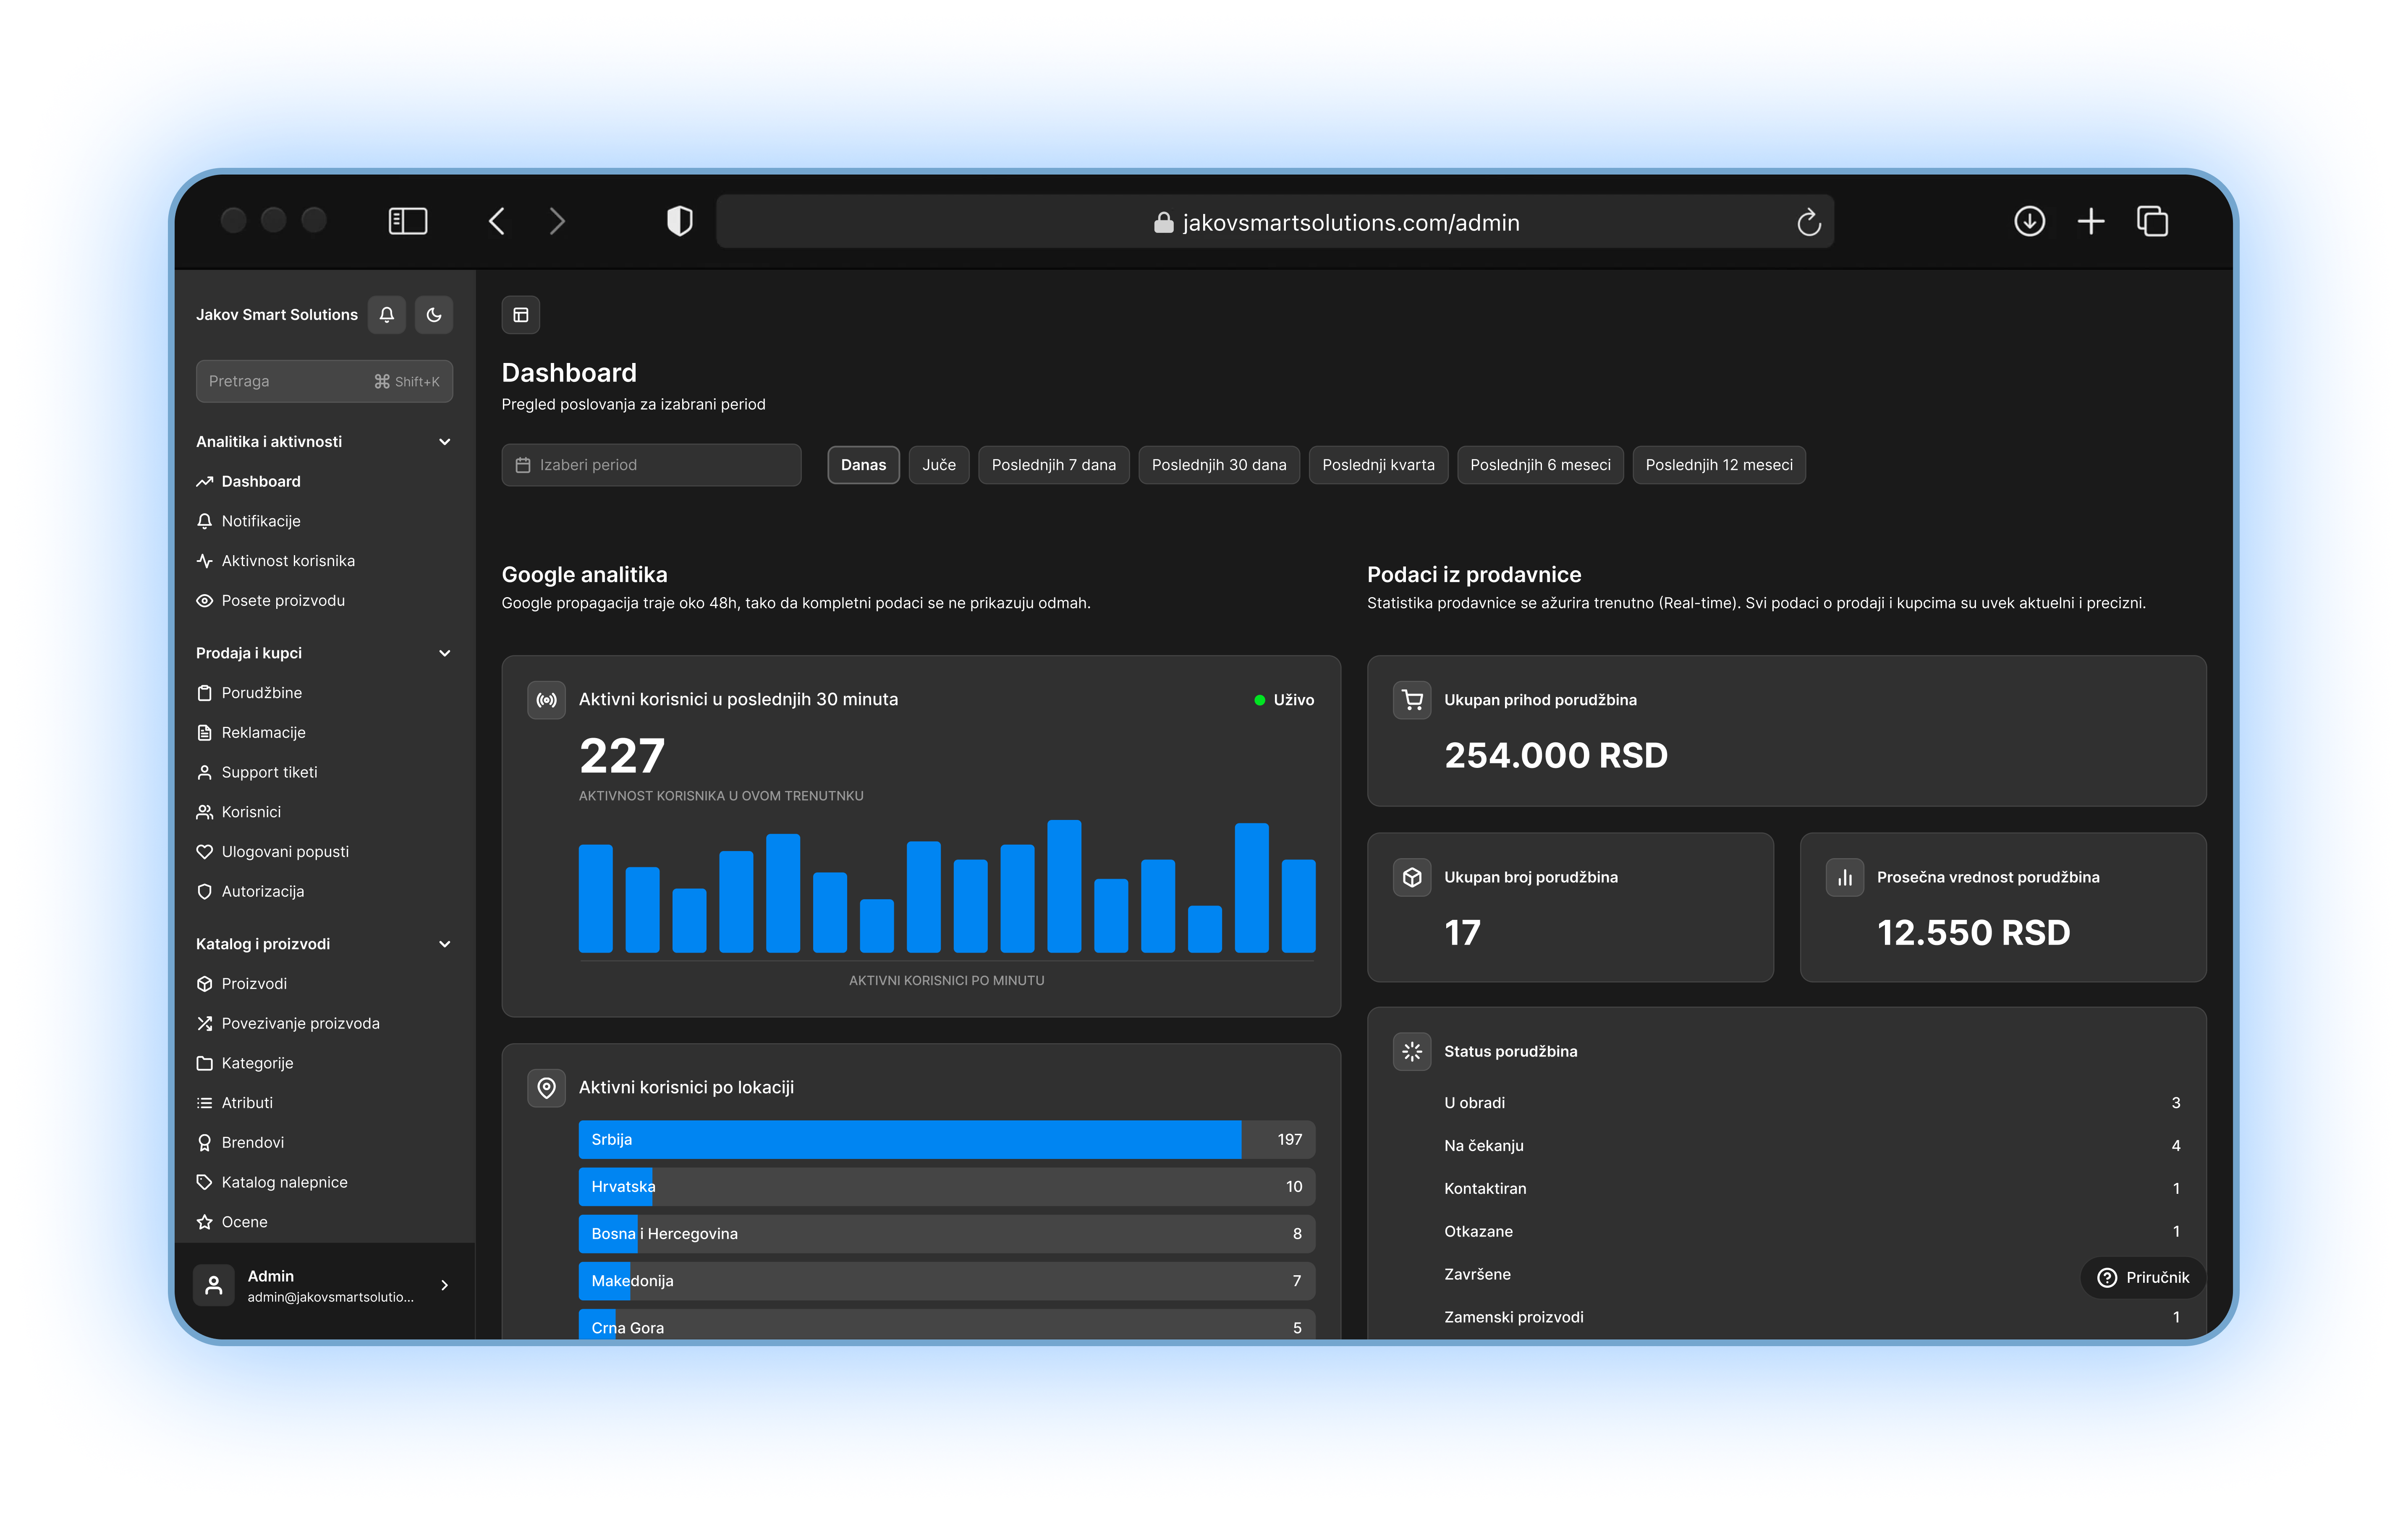This screenshot has height=1514, width=2408.
Task: Click the Admin profile avatar icon
Action: pos(214,1286)
